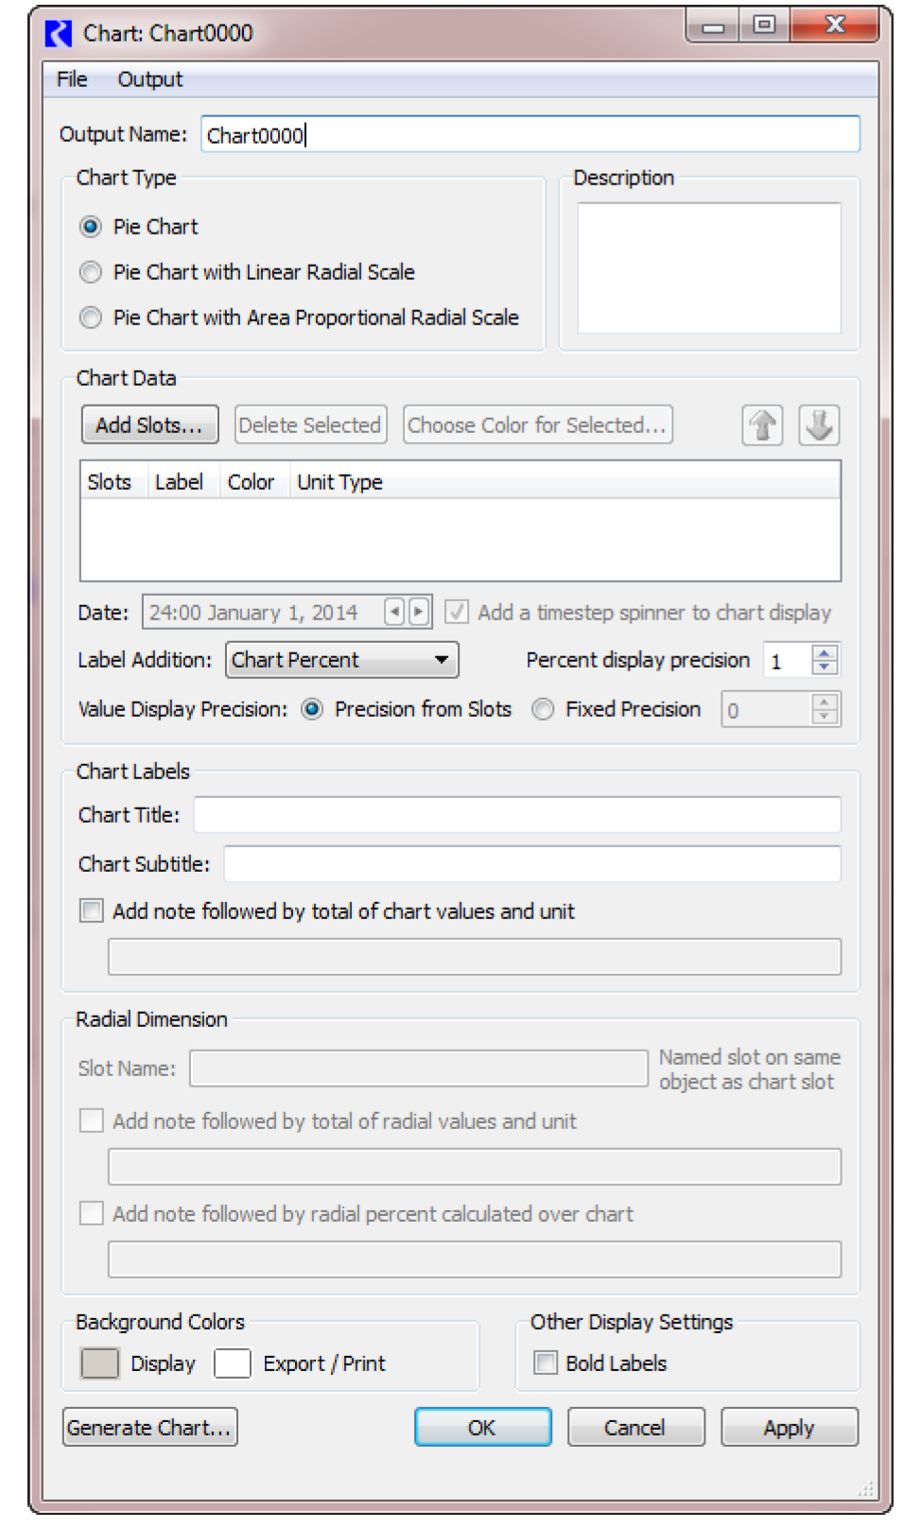Increase the percent display precision spinner

tap(825, 652)
